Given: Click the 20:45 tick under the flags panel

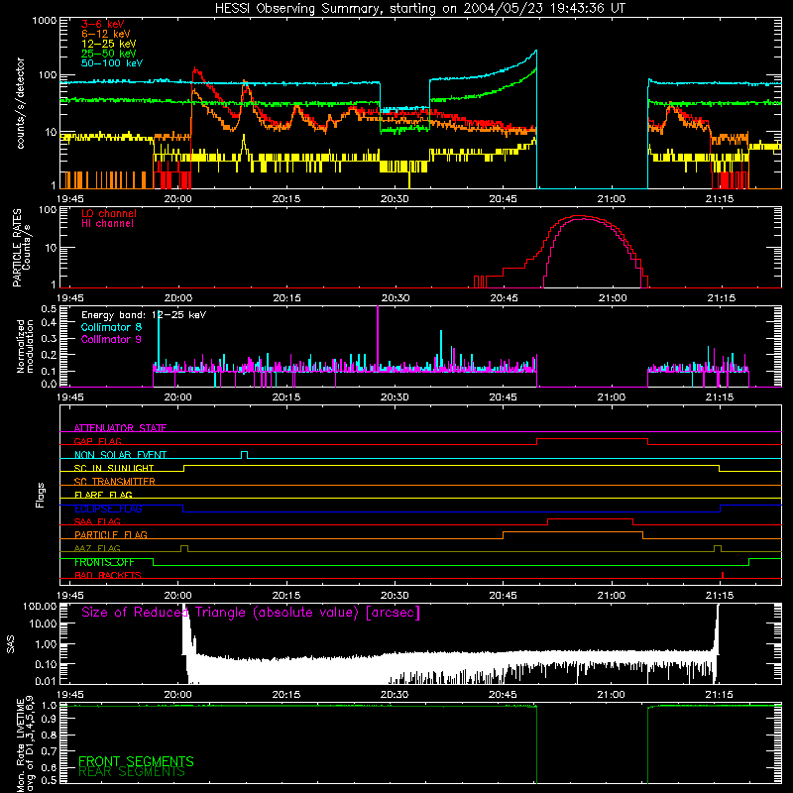Looking at the screenshot, I should (x=504, y=596).
